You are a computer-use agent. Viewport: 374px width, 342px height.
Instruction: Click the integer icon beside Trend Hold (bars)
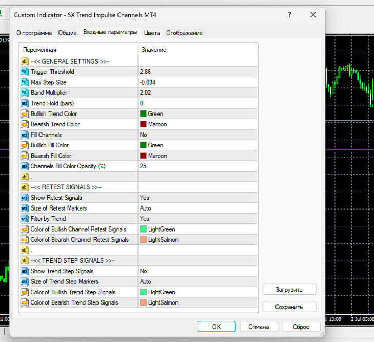tap(24, 103)
